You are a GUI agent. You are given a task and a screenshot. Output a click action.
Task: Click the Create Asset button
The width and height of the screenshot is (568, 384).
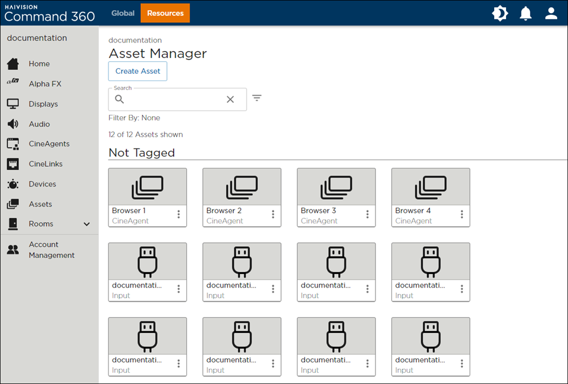(137, 71)
